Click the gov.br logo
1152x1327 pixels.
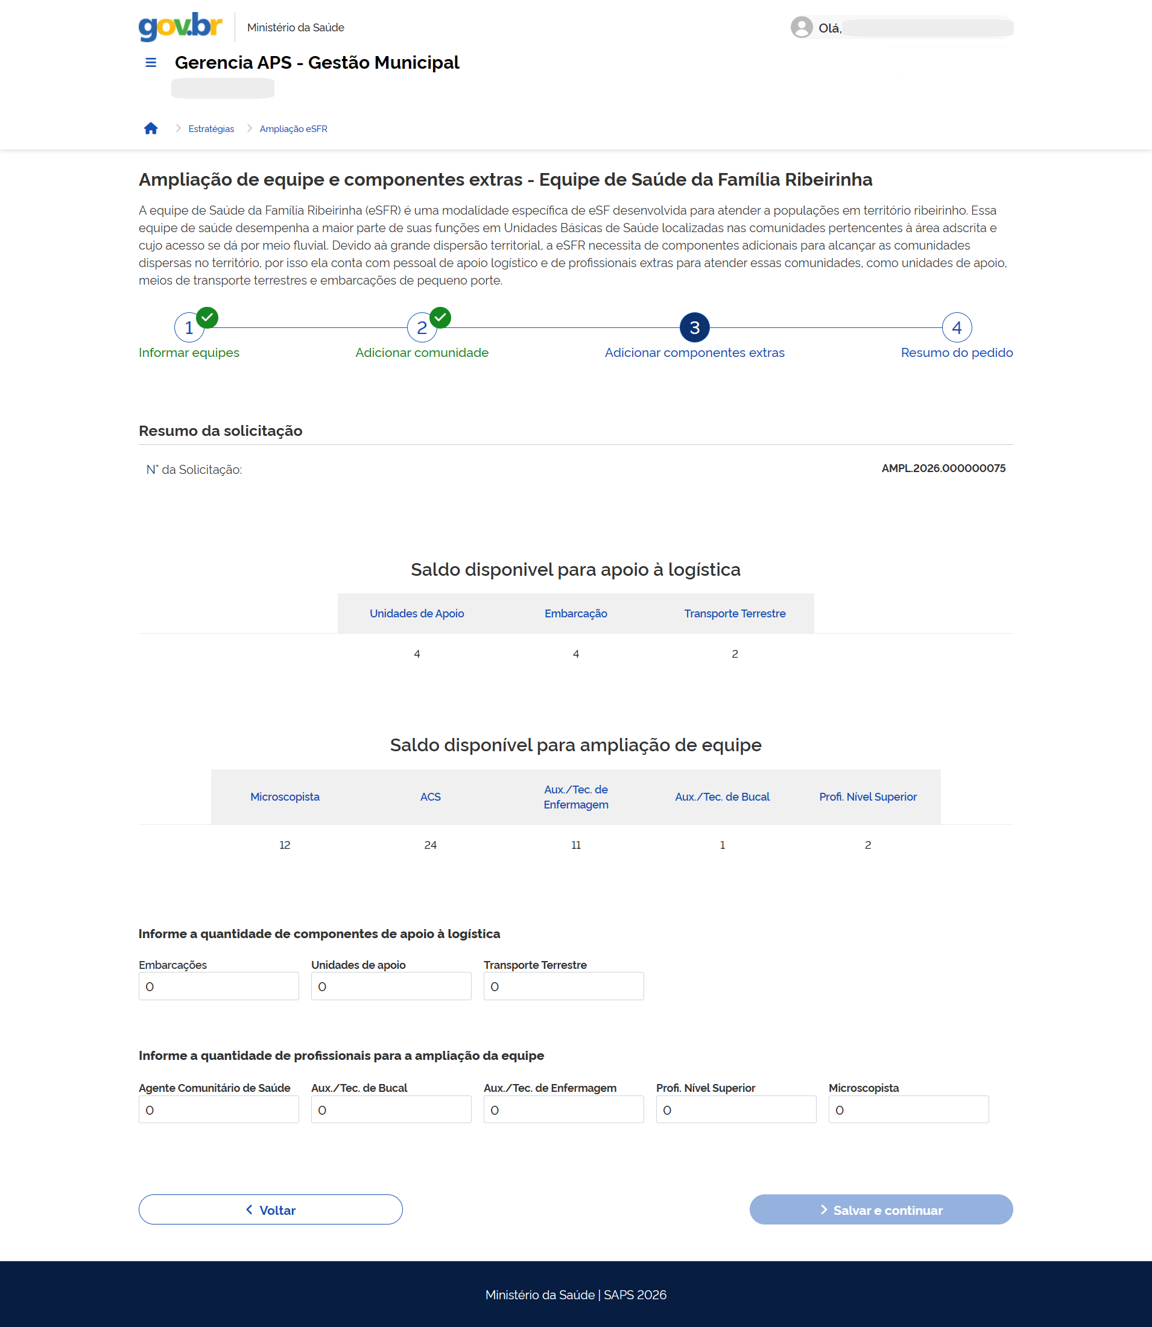coord(180,27)
